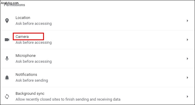
Task: Click the Notifications bell icon
Action: coord(7,78)
